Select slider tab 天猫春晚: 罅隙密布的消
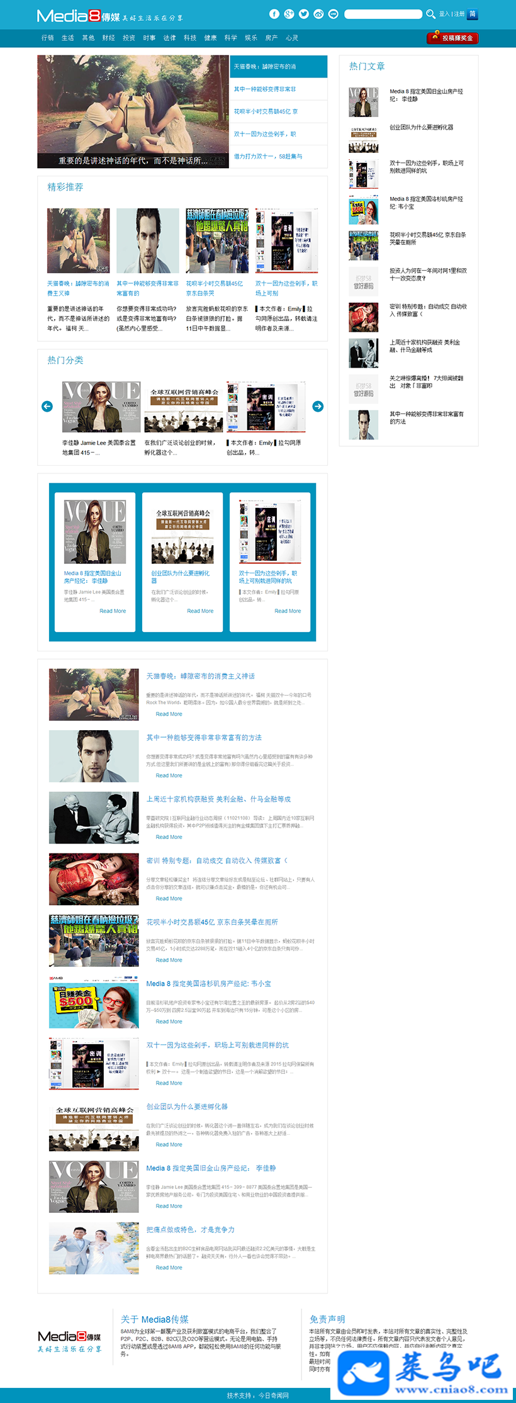 coord(279,66)
